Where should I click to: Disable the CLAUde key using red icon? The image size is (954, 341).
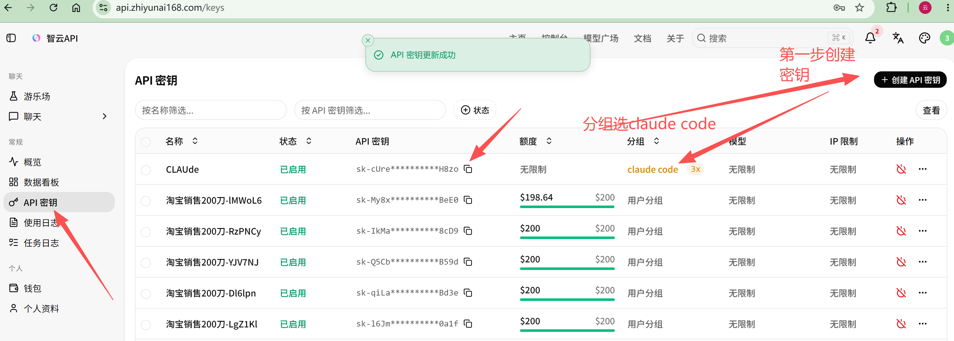901,169
